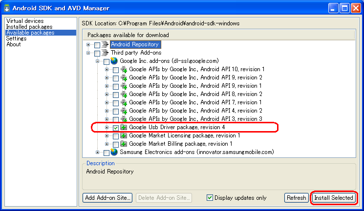This screenshot has width=364, height=211.
Task: Collapse the Third party Add-ons node
Action: 88,53
